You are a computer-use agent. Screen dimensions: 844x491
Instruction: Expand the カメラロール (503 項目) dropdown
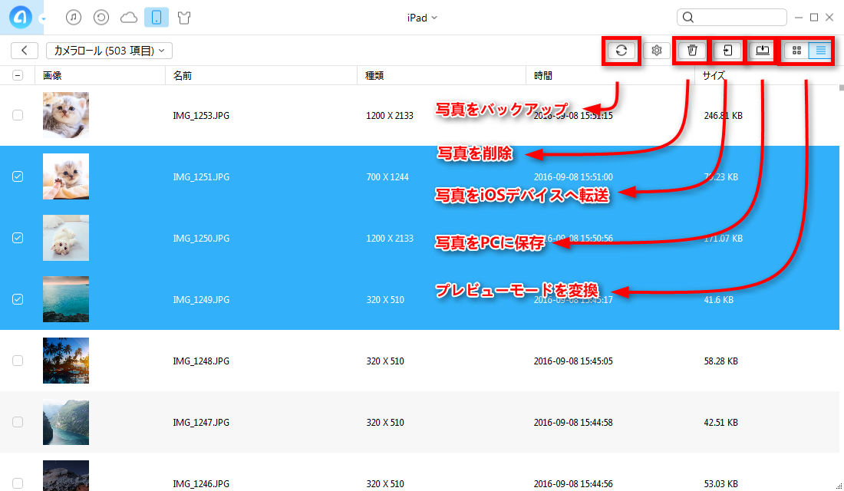[x=109, y=50]
